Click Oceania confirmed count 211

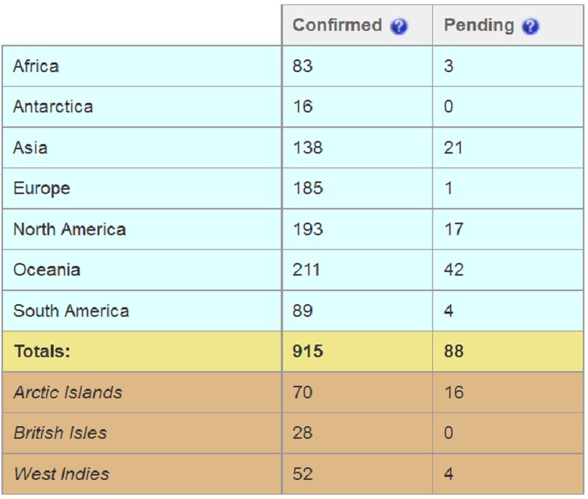pos(306,270)
